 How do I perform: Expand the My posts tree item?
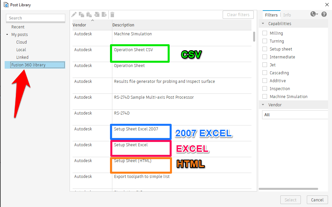7,34
